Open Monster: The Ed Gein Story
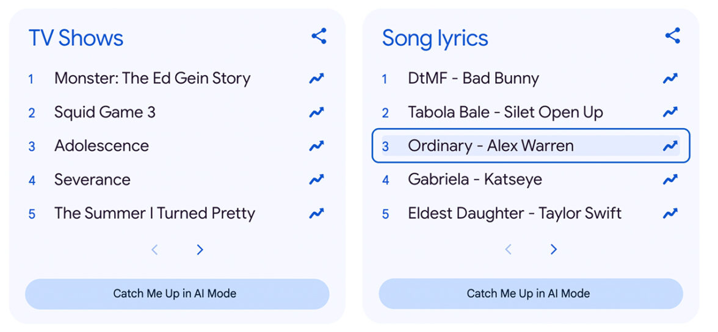This screenshot has width=718, height=332. tap(152, 79)
